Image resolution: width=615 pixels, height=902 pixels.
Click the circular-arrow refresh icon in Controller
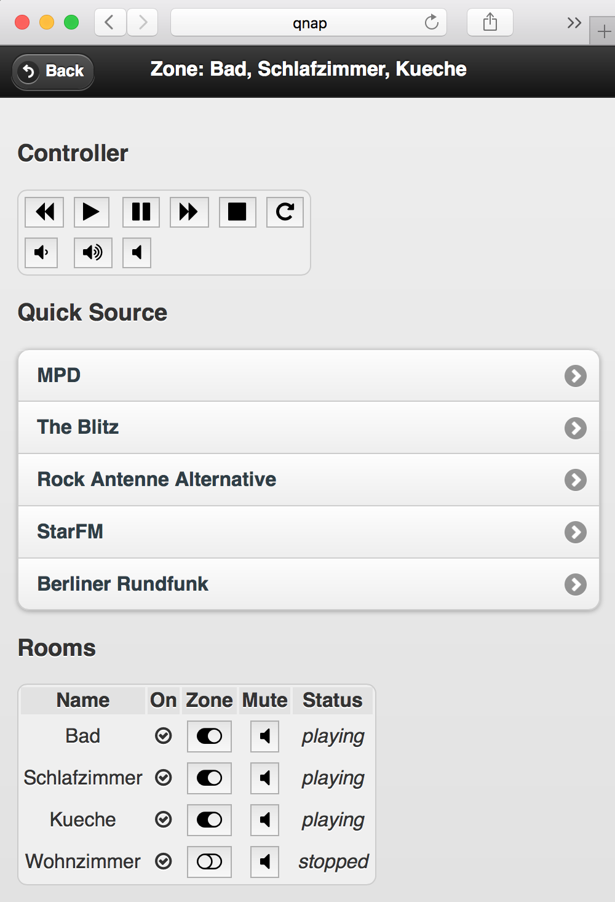coord(285,212)
